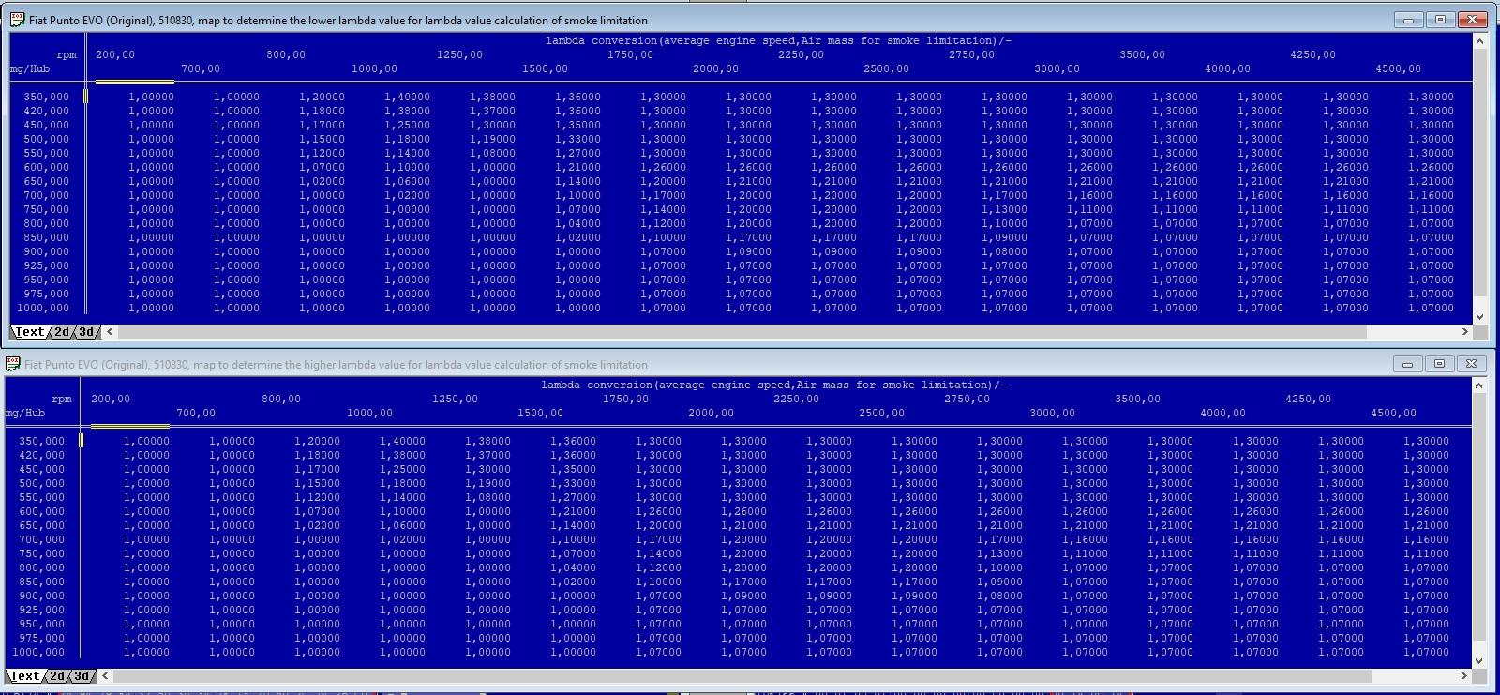Close the higher lambda value map window
The image size is (1500, 695).
(1471, 364)
